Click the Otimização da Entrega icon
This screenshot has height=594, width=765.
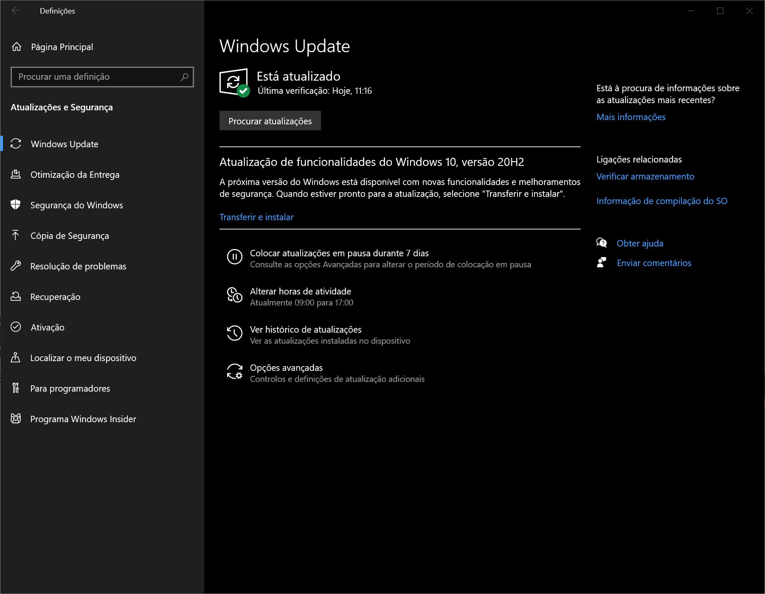point(16,174)
